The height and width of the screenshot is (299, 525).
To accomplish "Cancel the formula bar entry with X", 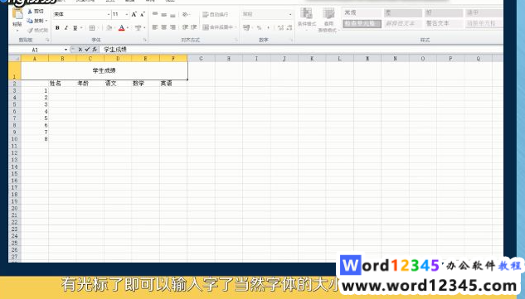I will point(80,50).
